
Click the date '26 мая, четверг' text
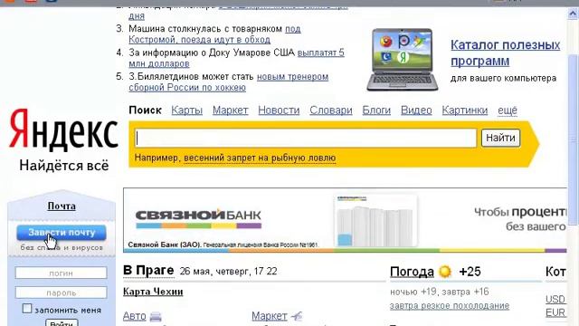215,272
